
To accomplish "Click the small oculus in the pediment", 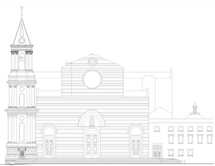I will (93, 62).
